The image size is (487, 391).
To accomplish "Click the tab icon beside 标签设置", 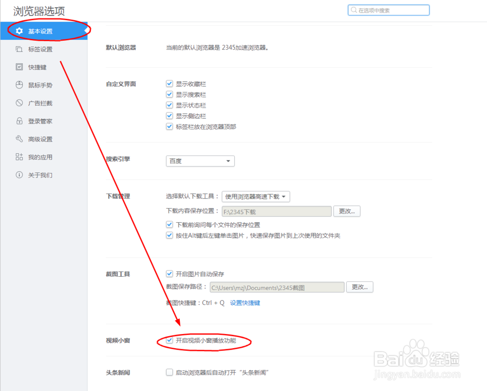I will (19, 49).
